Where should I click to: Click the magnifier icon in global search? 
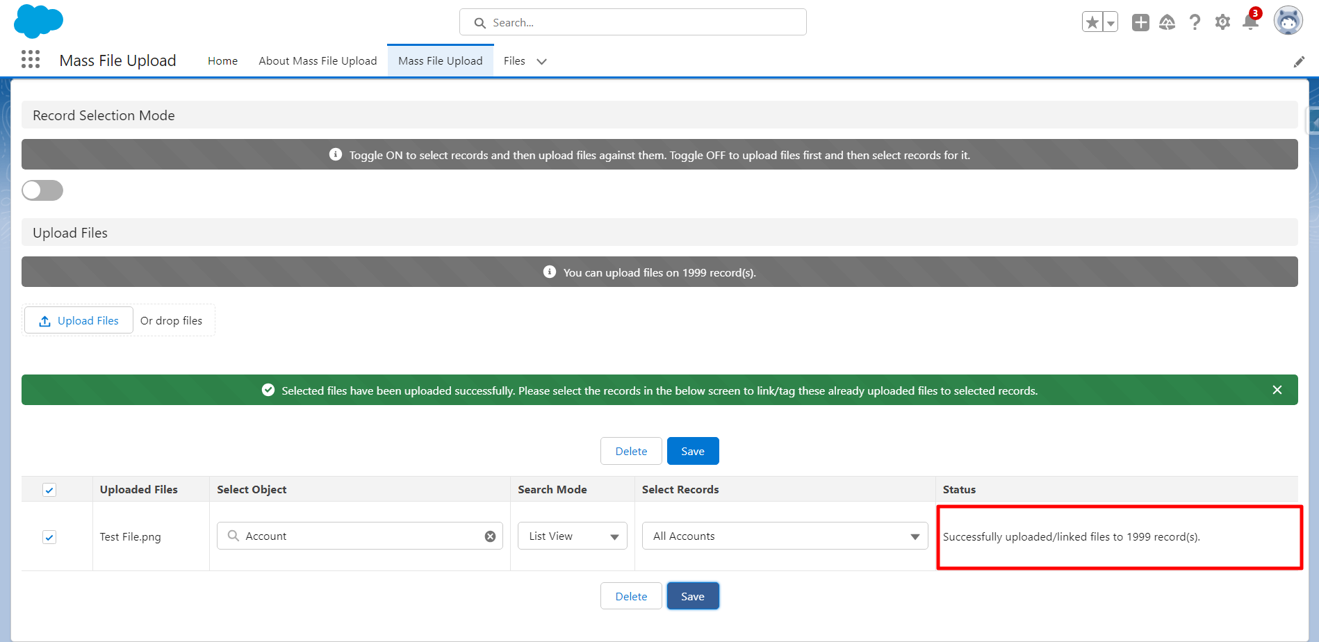tap(480, 23)
